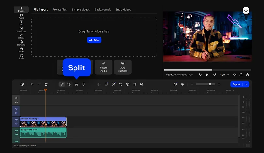Open the Effects panel in sidebar
264x153 pixels.
tap(21, 36)
